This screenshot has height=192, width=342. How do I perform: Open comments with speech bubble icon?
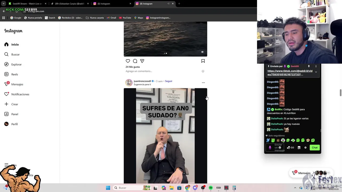tap(135, 61)
